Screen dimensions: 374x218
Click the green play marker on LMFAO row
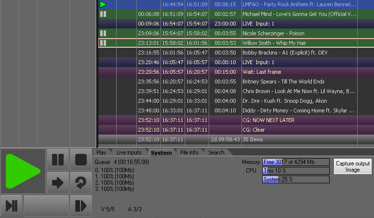103,4
